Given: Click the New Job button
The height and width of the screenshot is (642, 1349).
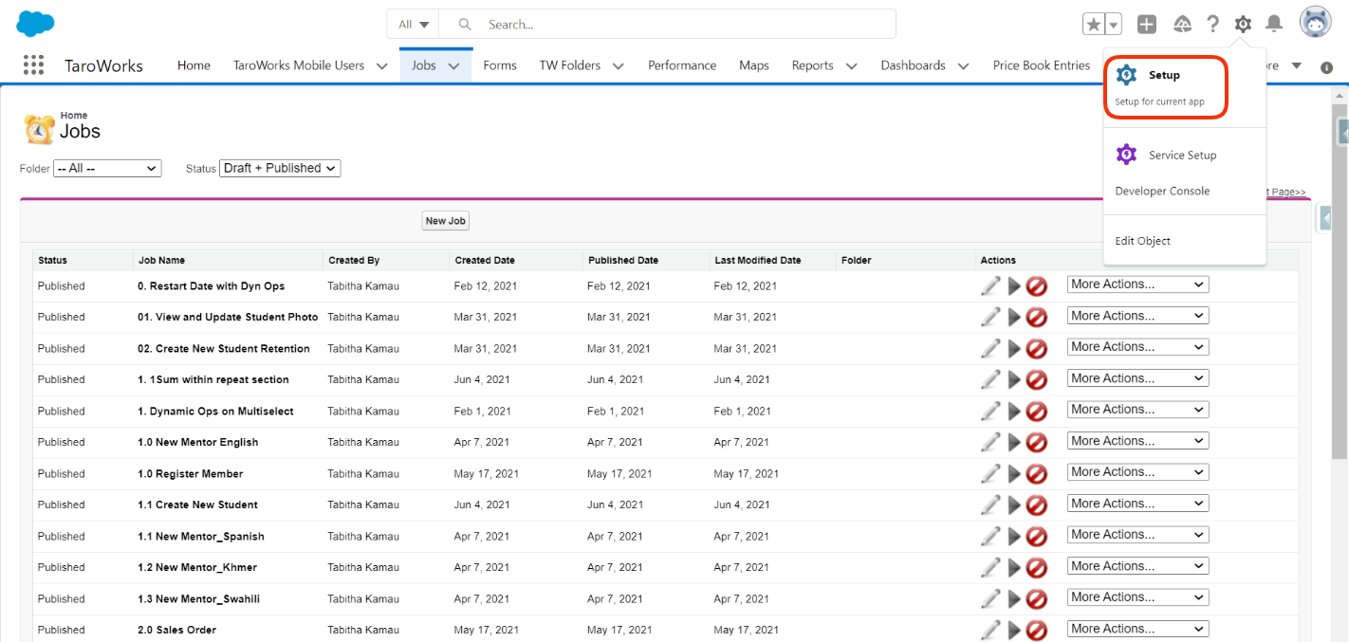Looking at the screenshot, I should pyautogui.click(x=446, y=221).
